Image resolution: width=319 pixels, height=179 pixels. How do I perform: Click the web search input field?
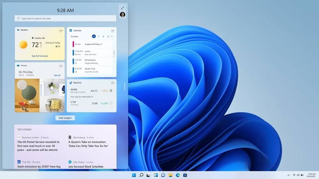coord(65,18)
